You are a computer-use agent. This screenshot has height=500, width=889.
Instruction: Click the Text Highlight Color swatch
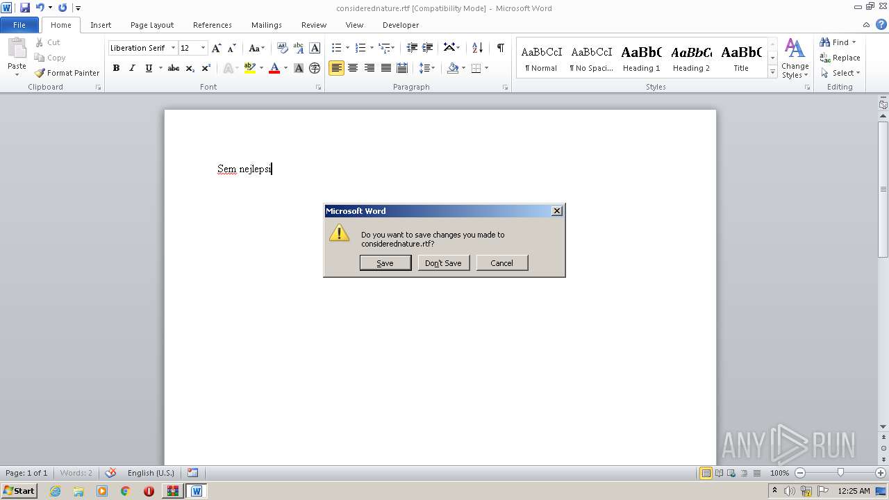click(x=250, y=68)
